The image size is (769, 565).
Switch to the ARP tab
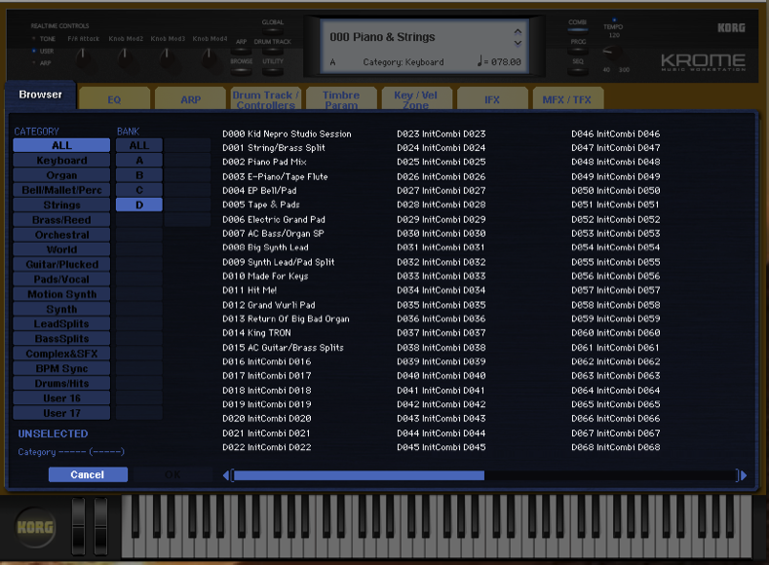[x=190, y=99]
